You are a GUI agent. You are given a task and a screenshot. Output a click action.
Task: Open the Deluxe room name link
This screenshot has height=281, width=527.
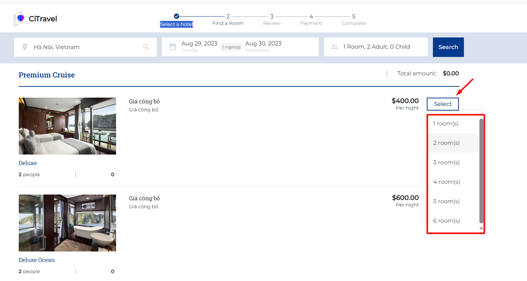tap(28, 163)
